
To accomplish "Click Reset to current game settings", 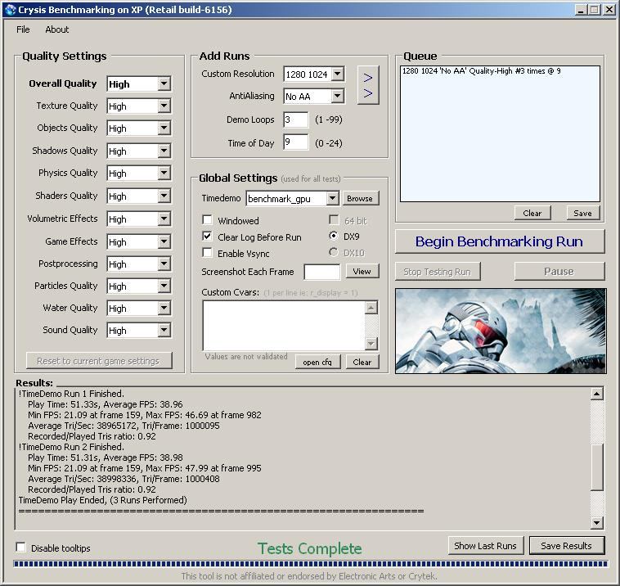I will click(99, 361).
